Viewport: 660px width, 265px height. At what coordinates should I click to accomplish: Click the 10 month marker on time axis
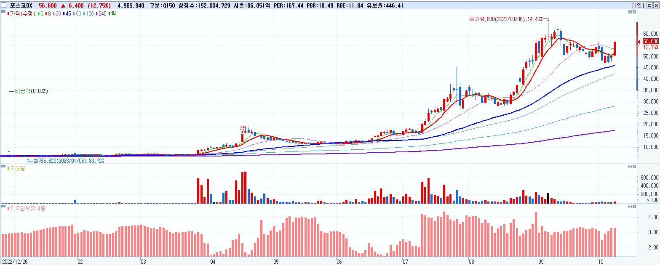601,261
